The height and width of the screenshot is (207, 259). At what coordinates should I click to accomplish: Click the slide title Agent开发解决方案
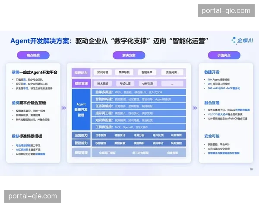point(41,41)
